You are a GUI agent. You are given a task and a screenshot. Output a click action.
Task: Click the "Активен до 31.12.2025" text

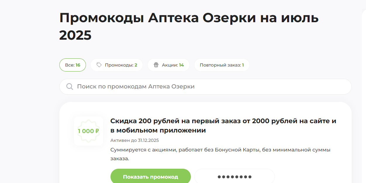point(134,140)
